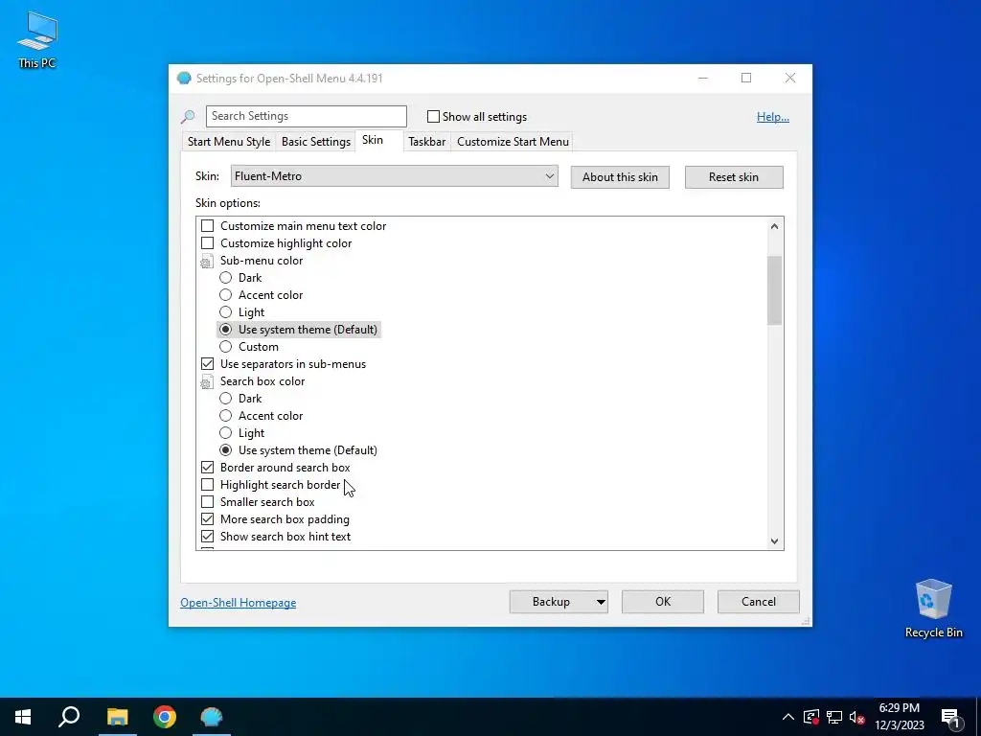981x736 pixels.
Task: Open Customize Start Menu tab
Action: (513, 142)
